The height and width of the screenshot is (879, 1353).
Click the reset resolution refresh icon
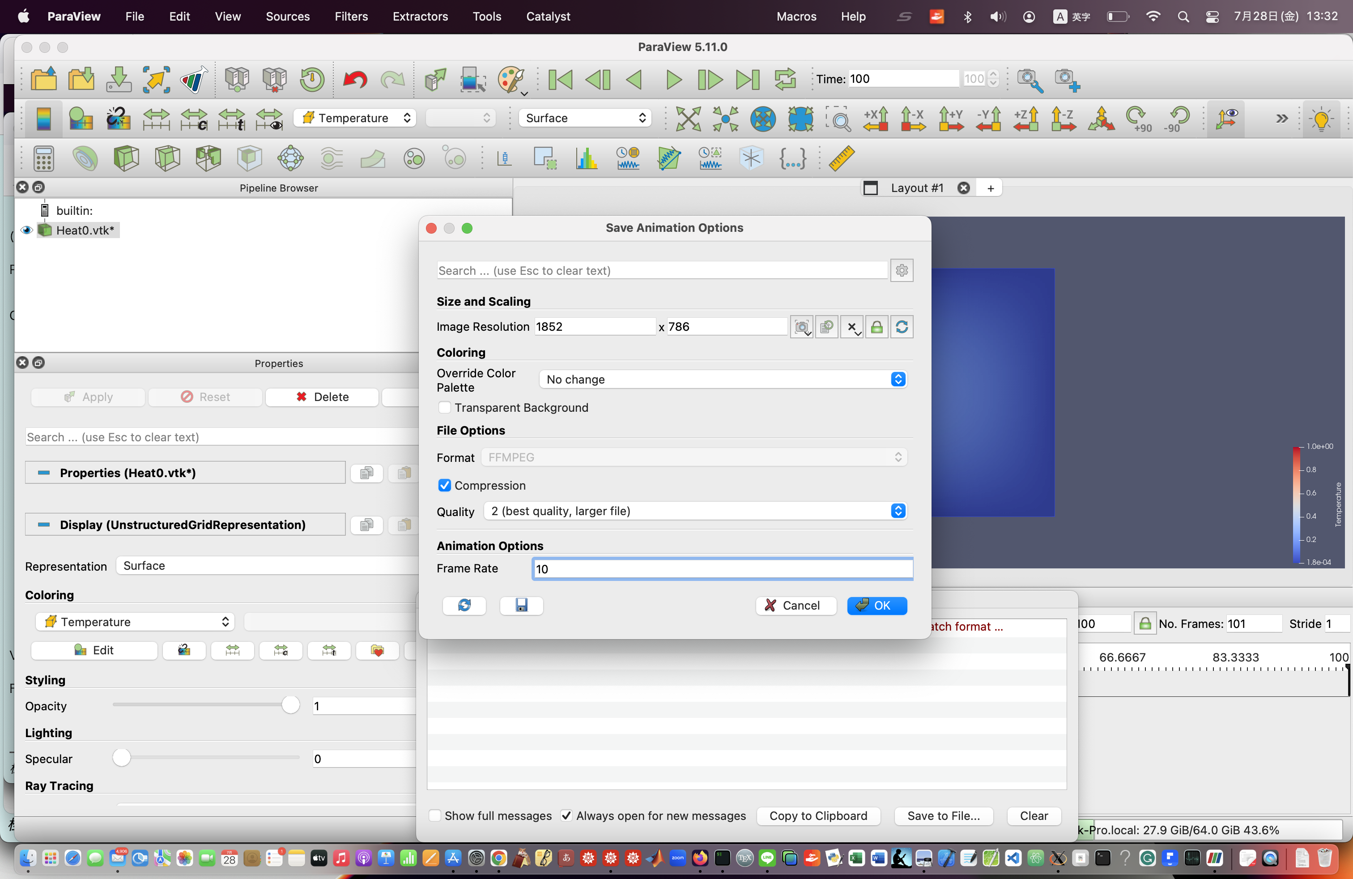[902, 327]
